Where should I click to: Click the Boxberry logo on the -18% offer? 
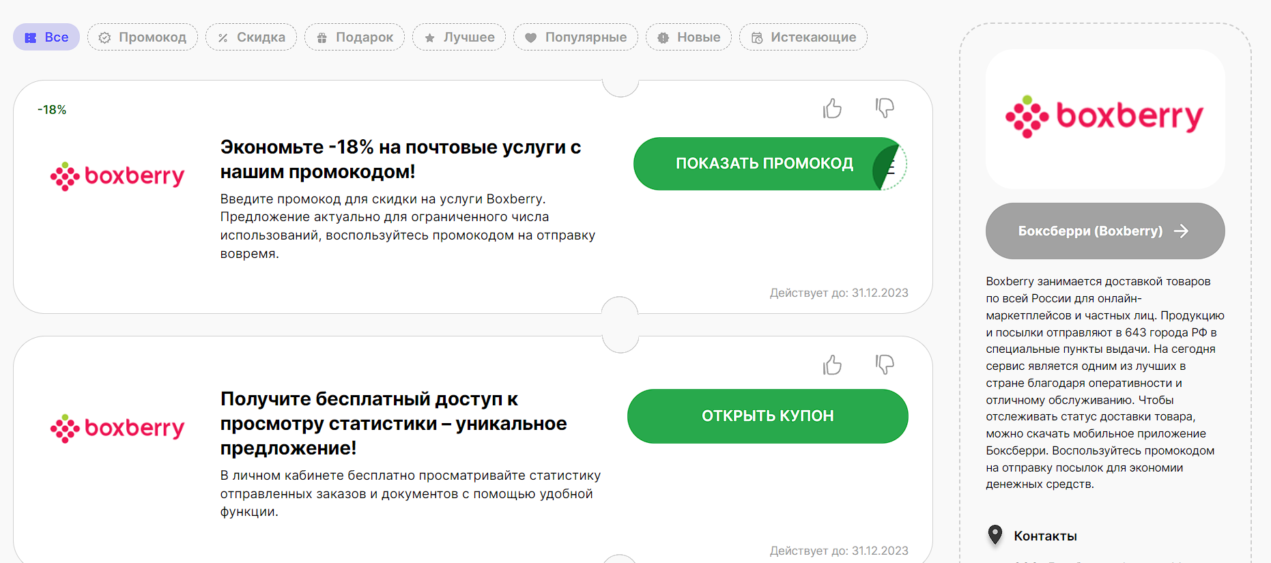117,177
